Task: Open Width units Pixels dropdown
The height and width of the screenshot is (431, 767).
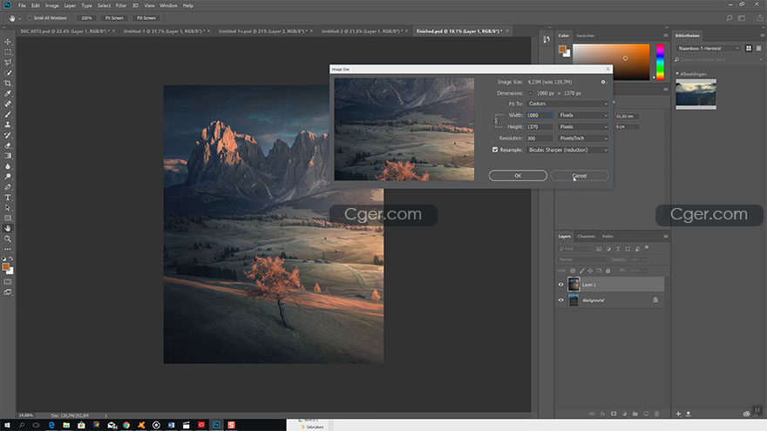Action: click(x=583, y=115)
